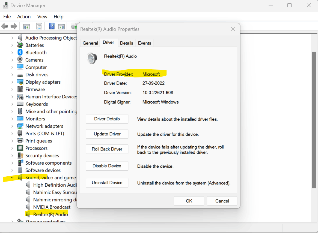This screenshot has height=233, width=318.
Task: Click the vertical scrollbar of the device list
Action: coord(314,120)
